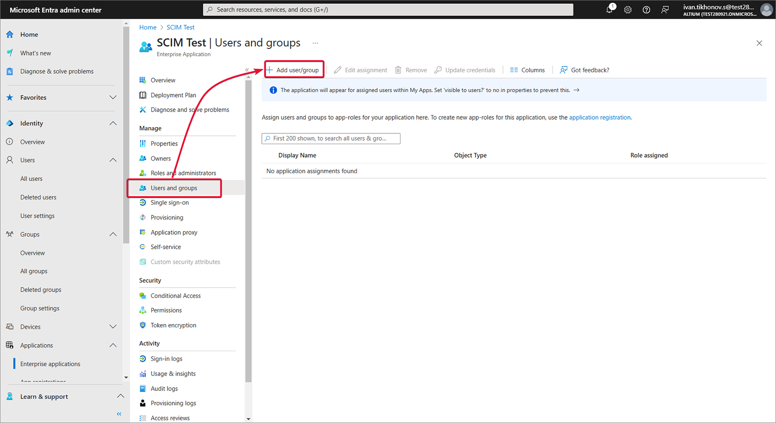Go to Home breadcrumb link
The height and width of the screenshot is (423, 776).
(x=148, y=27)
